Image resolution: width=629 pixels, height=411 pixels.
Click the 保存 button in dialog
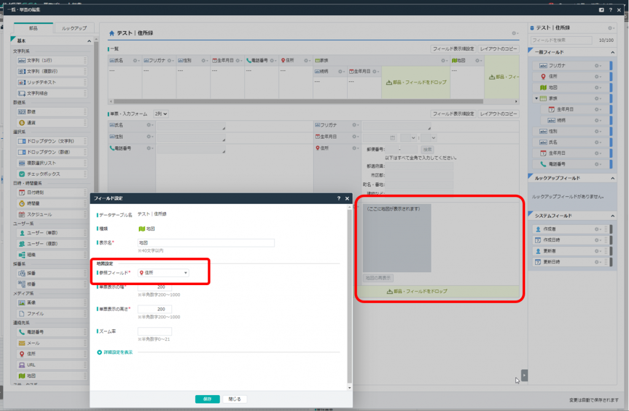(x=207, y=399)
